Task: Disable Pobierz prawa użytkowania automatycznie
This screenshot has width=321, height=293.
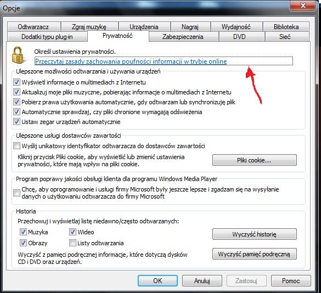Action: [16, 102]
